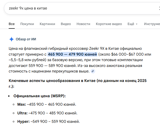Click the Ultra price line
160x127 pixels.
tap(47, 113)
